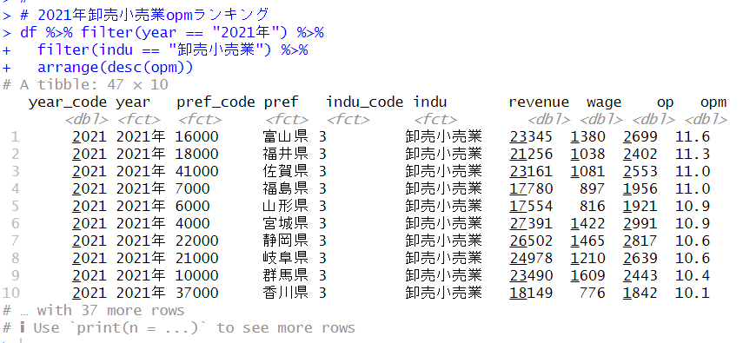
Task: Click the <fct> type label under pref_code
Action: point(199,120)
